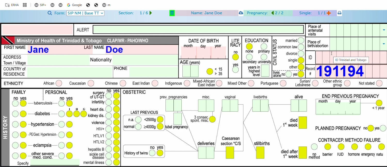Select African ethnicity
Viewport: 387px width, 167px height.
click(59, 83)
